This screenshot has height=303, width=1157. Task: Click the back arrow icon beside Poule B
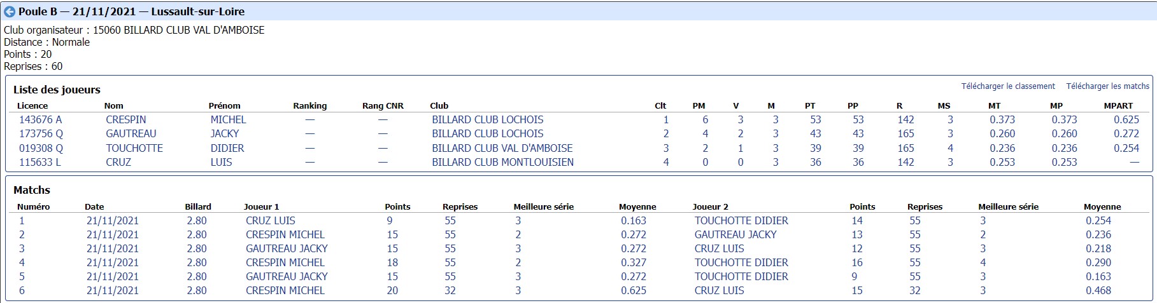pyautogui.click(x=10, y=11)
